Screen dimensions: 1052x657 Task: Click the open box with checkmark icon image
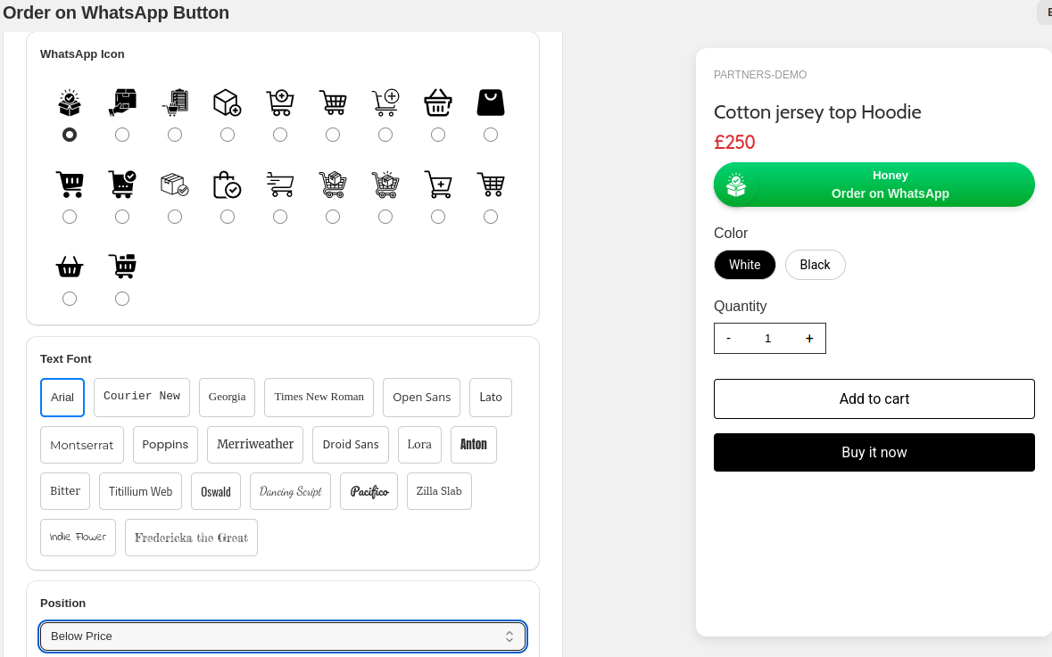pyautogui.click(x=69, y=103)
